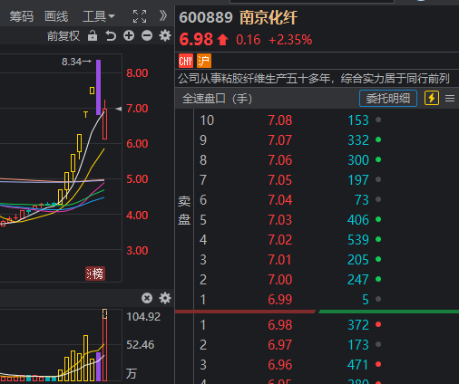Click red dot beside volume 372
The image size is (459, 384).
378,324
